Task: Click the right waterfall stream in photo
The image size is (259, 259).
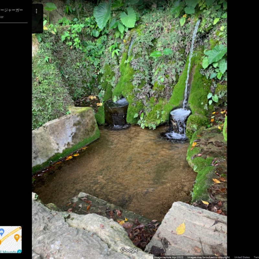Action: tap(190, 65)
